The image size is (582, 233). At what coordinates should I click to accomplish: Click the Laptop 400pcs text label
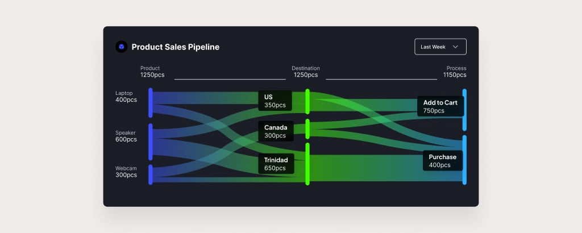[x=126, y=97]
